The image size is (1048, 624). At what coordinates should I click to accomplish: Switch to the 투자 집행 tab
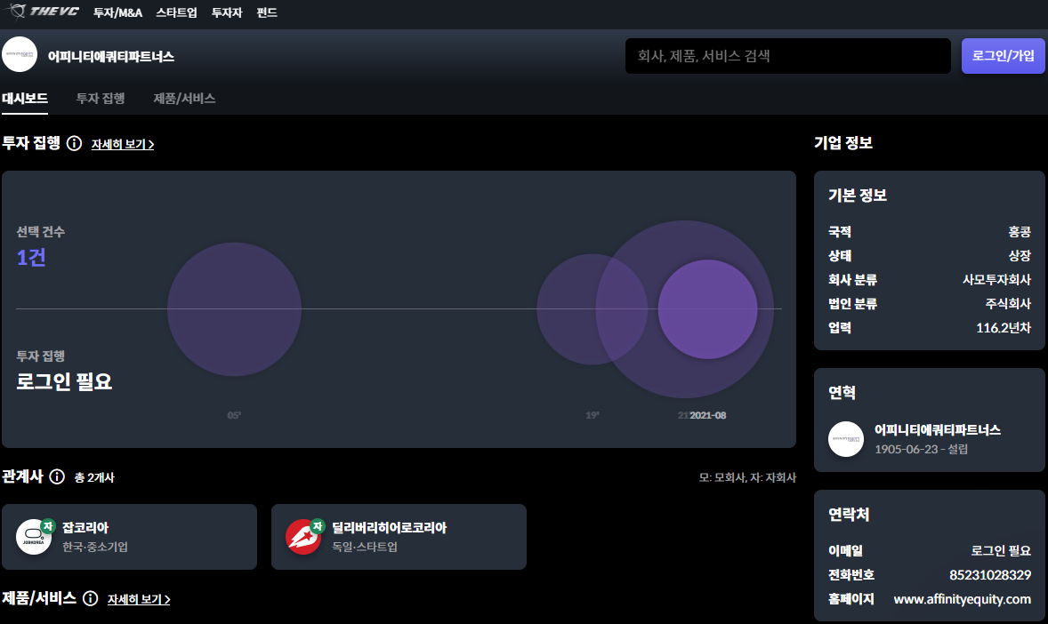(101, 99)
